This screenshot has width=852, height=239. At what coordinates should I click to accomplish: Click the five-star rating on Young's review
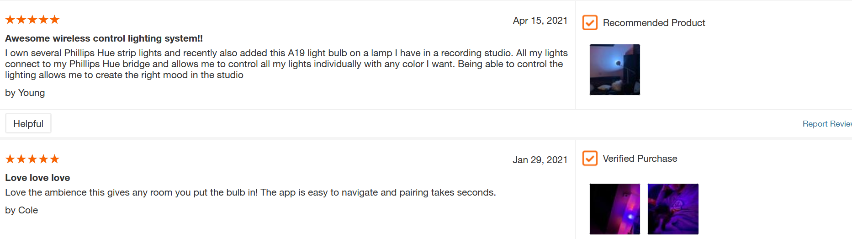[32, 20]
